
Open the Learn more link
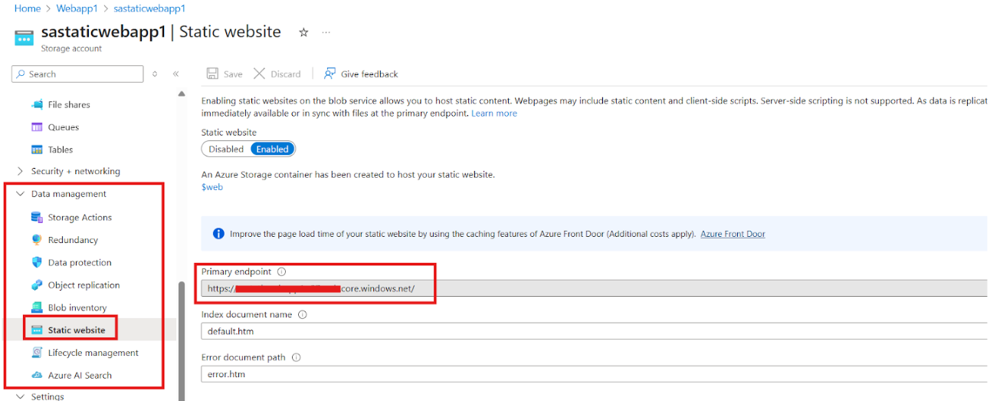click(494, 113)
